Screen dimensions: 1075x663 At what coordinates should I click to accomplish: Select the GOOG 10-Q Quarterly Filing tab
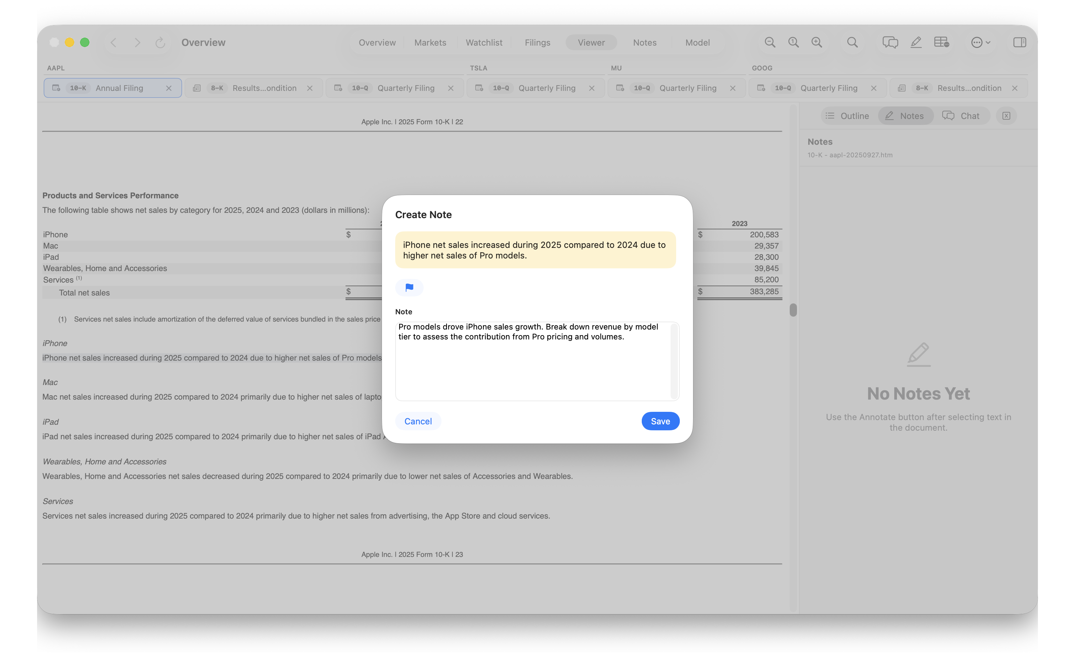click(817, 88)
